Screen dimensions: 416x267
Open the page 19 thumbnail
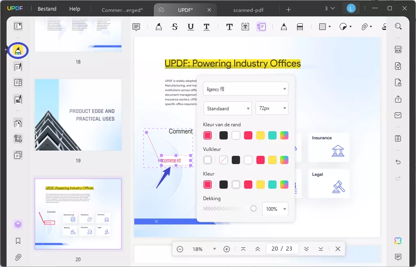click(x=78, y=115)
